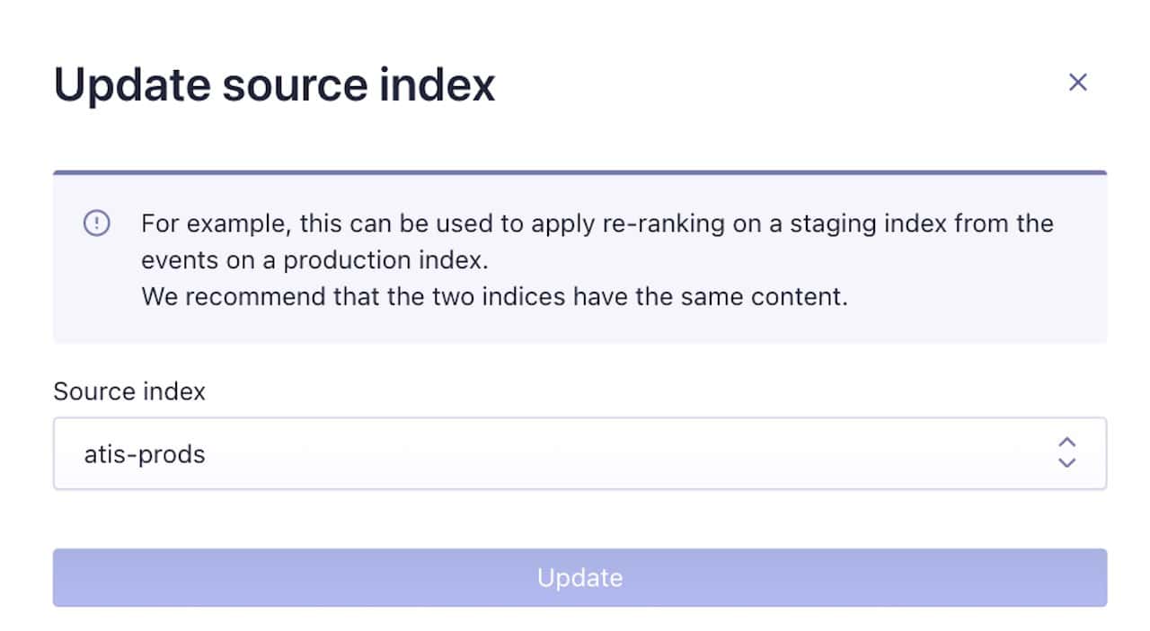Click inside the atis-prods input field
The height and width of the screenshot is (631, 1150).
pyautogui.click(x=359, y=453)
